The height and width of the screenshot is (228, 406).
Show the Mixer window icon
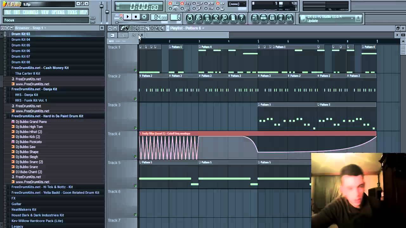tap(289, 18)
